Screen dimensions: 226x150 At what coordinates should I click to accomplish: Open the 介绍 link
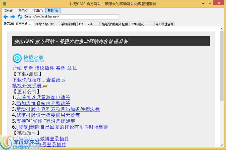17,68
